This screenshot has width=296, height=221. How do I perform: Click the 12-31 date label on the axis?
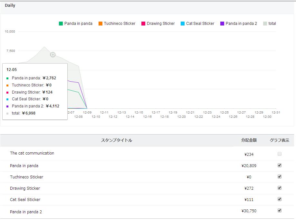275,113
